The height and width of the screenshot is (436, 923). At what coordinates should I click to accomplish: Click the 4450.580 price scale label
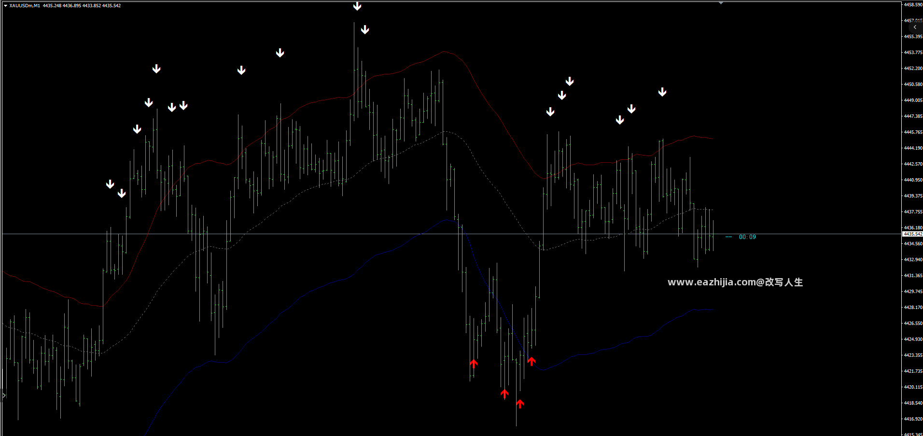tap(913, 84)
